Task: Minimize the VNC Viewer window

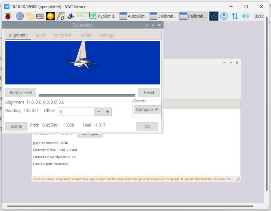Action: point(231,7)
